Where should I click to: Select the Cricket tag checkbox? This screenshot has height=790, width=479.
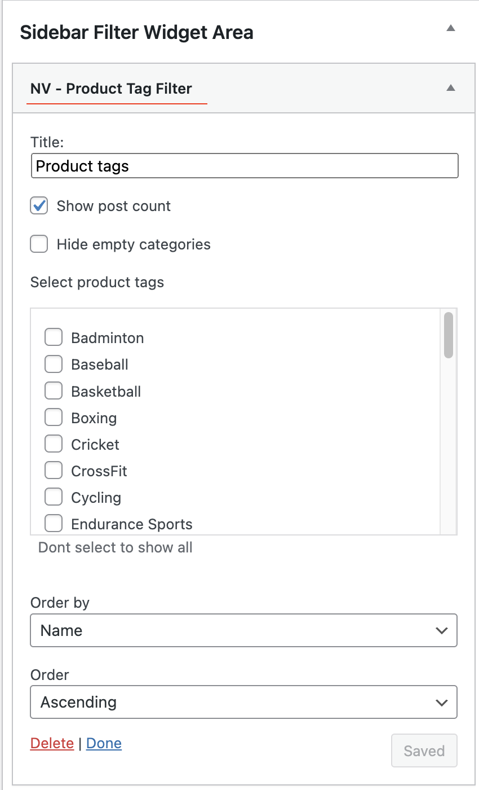coord(54,444)
